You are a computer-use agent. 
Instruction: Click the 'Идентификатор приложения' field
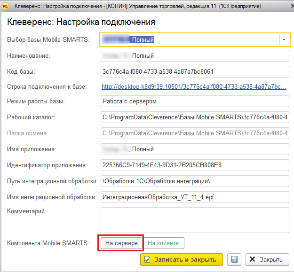[x=195, y=165]
